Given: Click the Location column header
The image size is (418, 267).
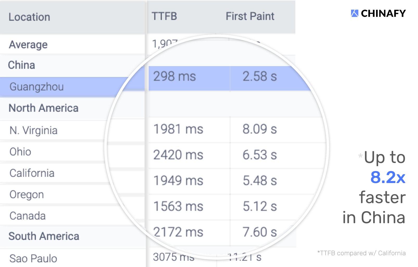Looking at the screenshot, I should [x=29, y=17].
